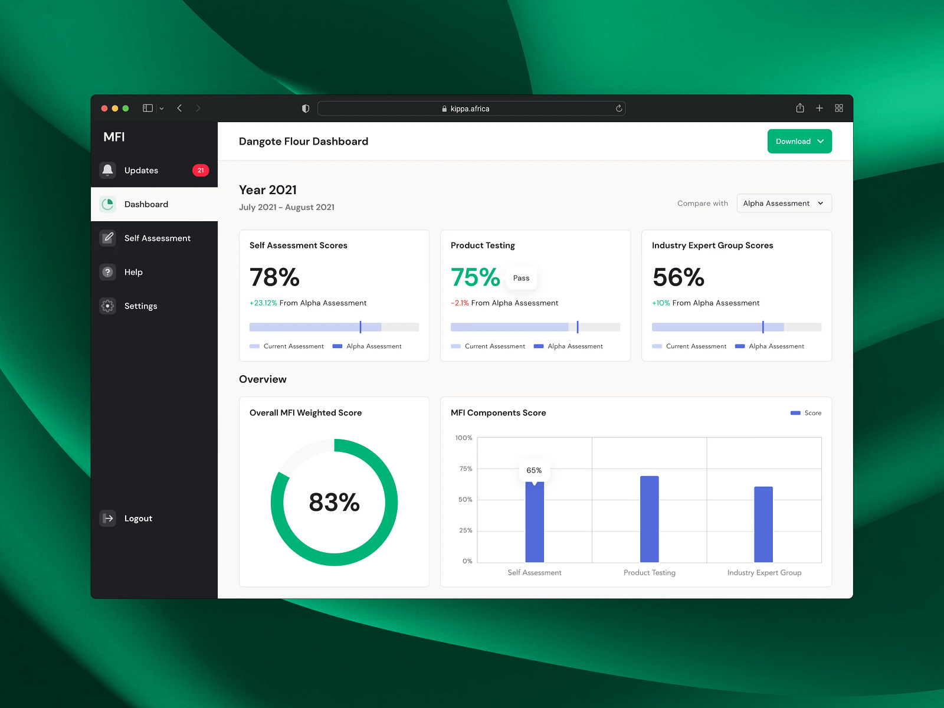This screenshot has width=944, height=708.
Task: Click the -2.1% change value
Action: (x=460, y=303)
